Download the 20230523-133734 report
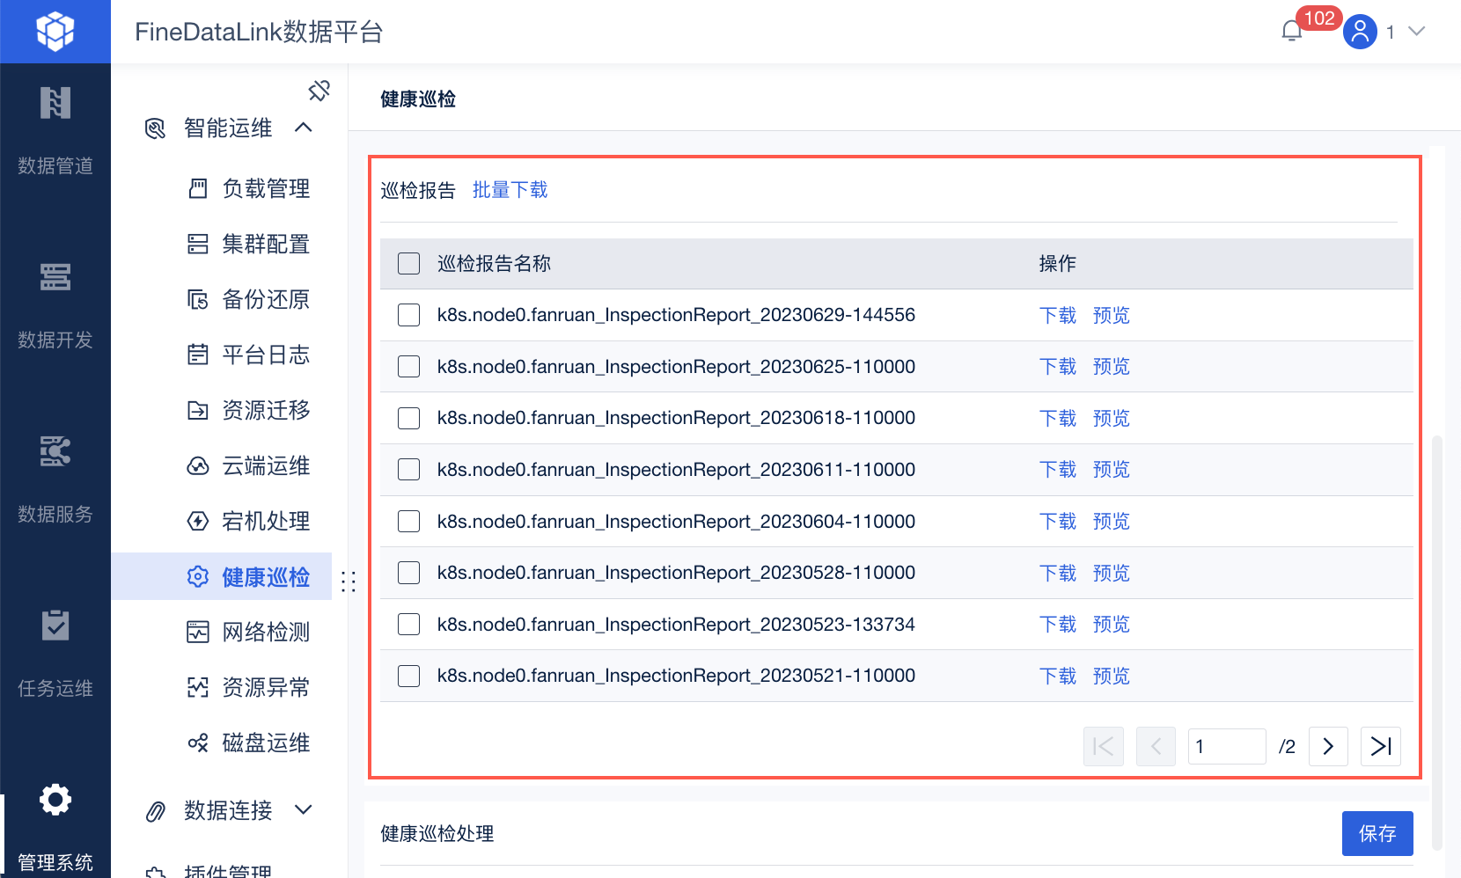1461x878 pixels. point(1058,625)
